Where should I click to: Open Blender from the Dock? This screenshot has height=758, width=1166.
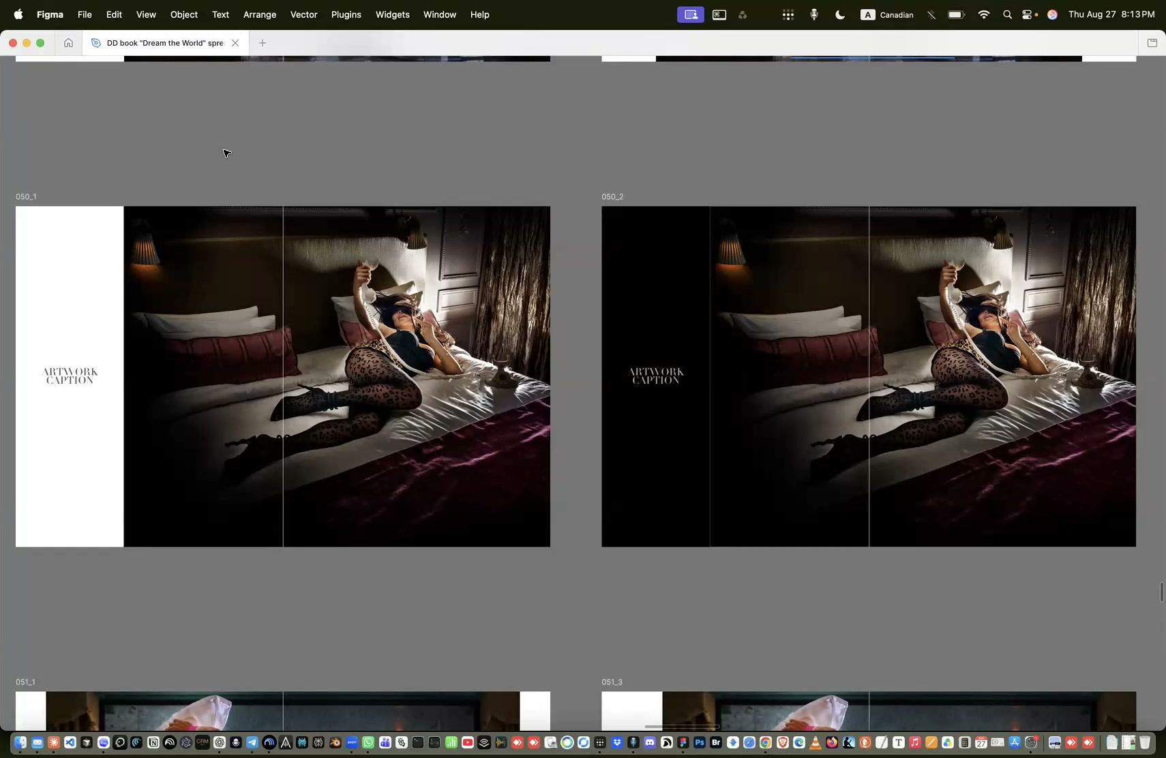(x=335, y=742)
